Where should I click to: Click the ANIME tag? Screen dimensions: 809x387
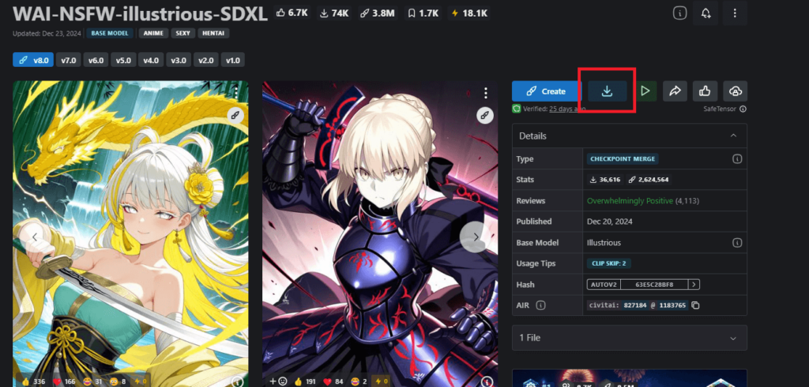pyautogui.click(x=153, y=33)
